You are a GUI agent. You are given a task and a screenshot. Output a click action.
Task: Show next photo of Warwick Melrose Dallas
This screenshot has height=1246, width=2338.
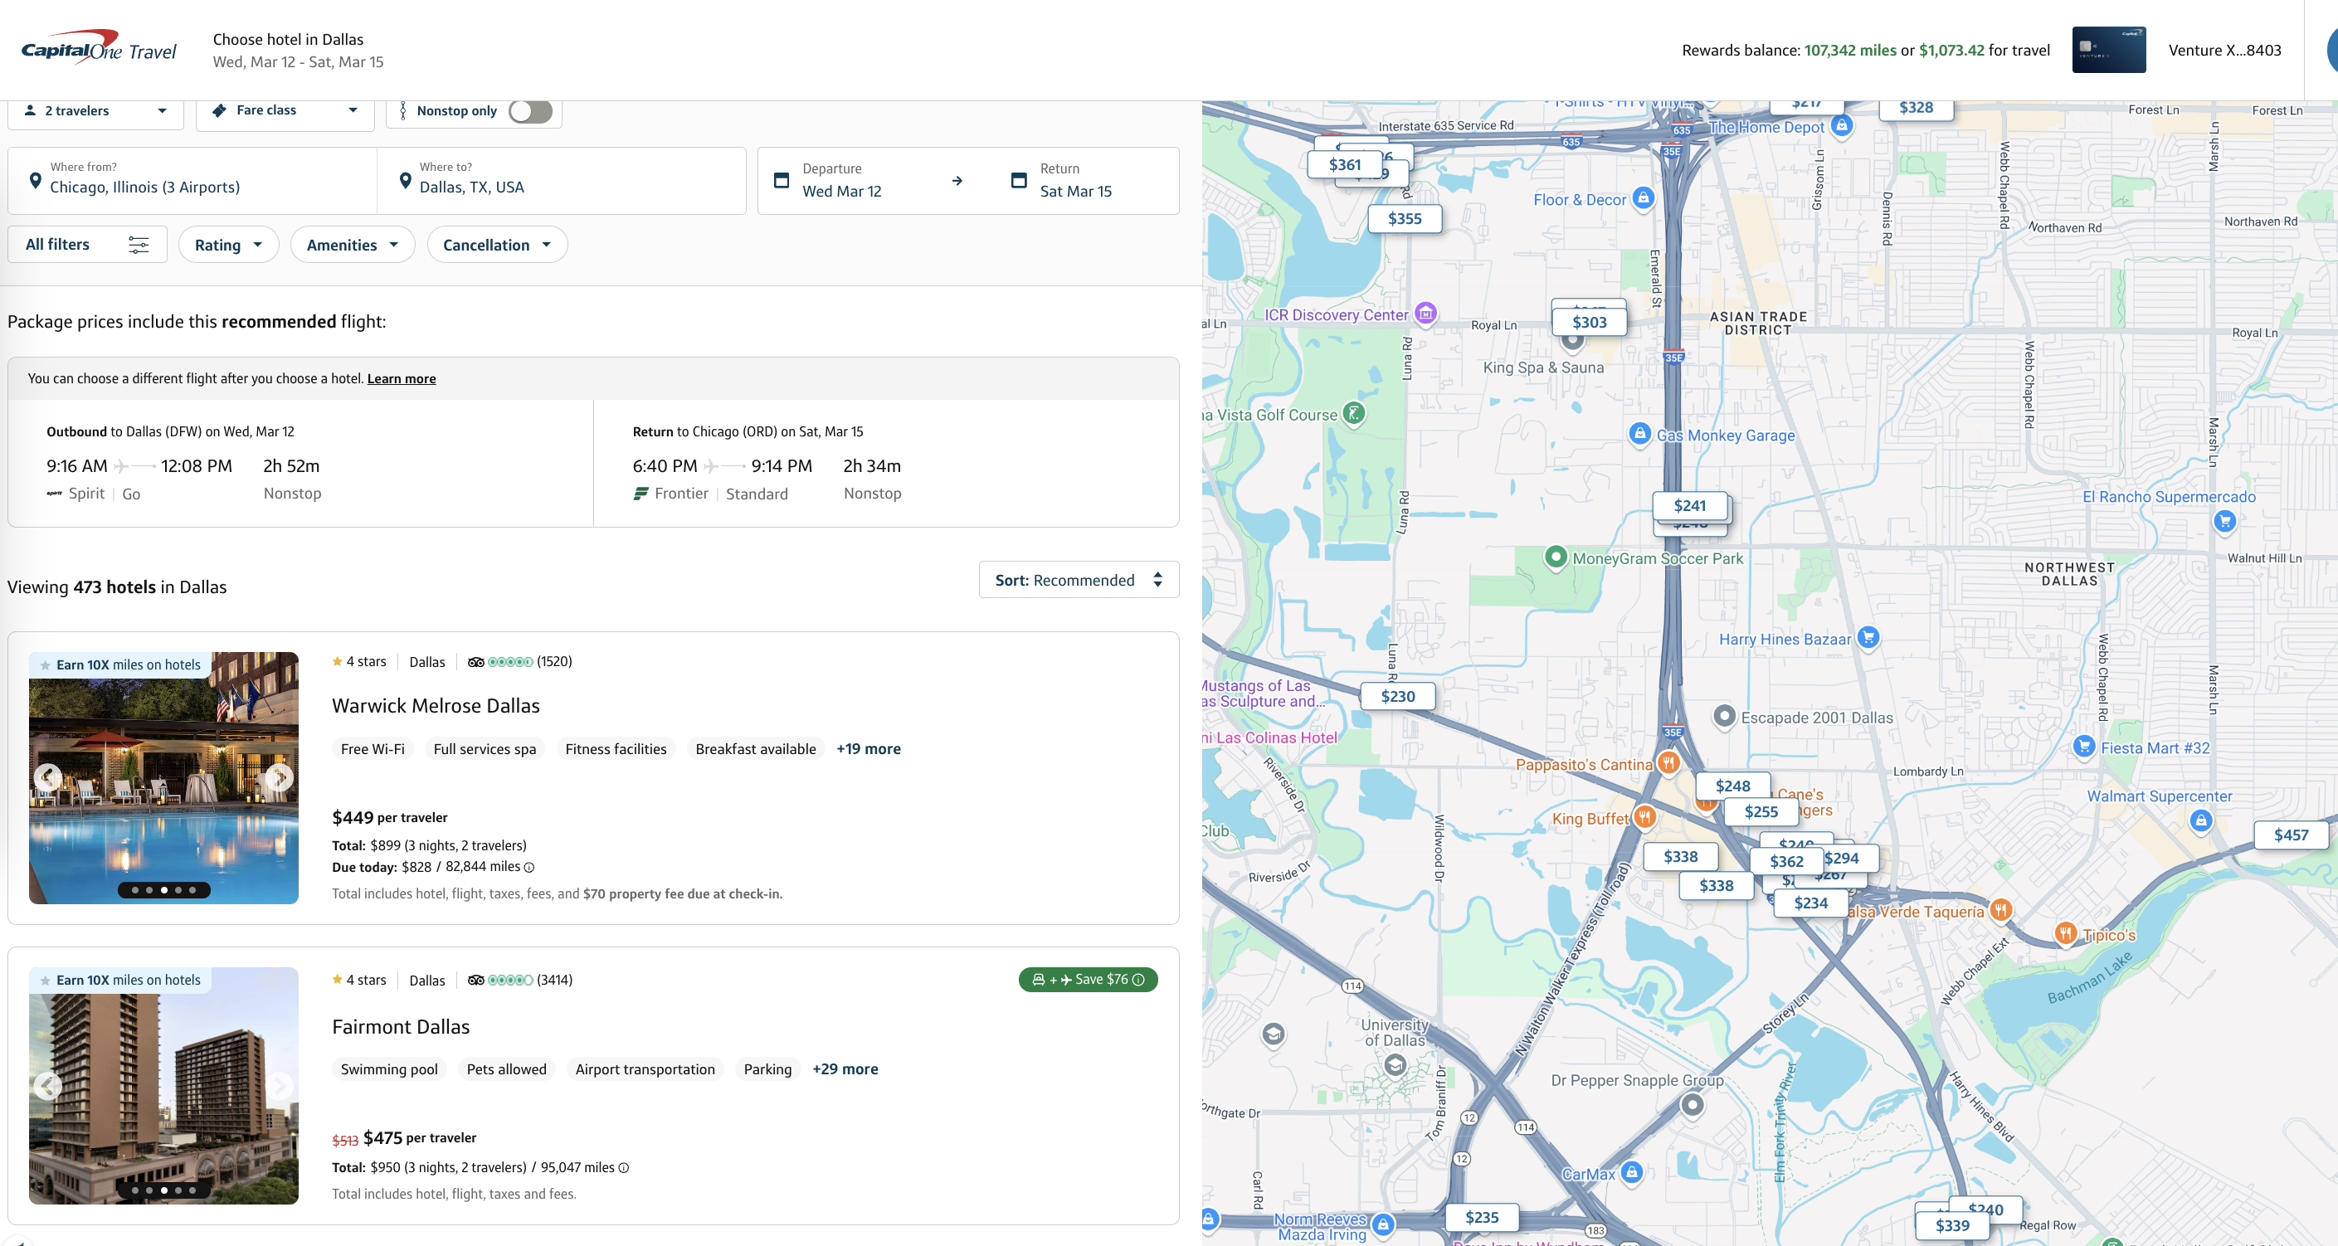coord(280,778)
